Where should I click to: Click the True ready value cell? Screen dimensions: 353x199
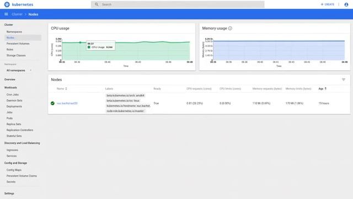pos(156,103)
